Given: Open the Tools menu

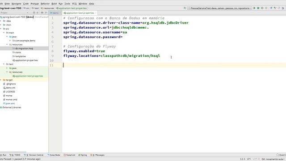Looking at the screenshot, I should (67, 4).
